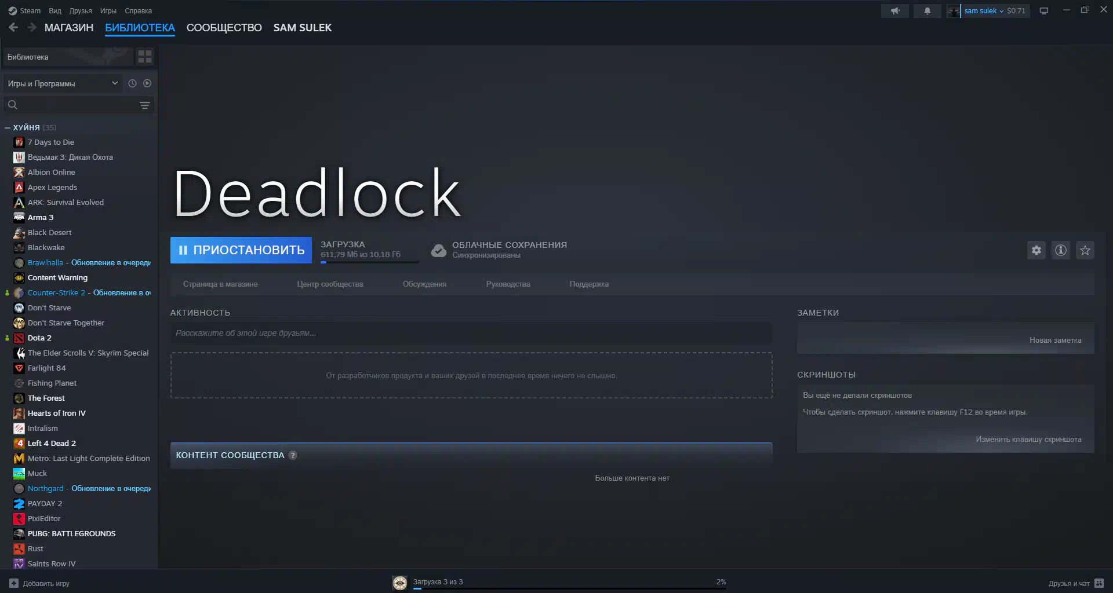
Task: Open Deadlock settings gear
Action: (x=1036, y=250)
